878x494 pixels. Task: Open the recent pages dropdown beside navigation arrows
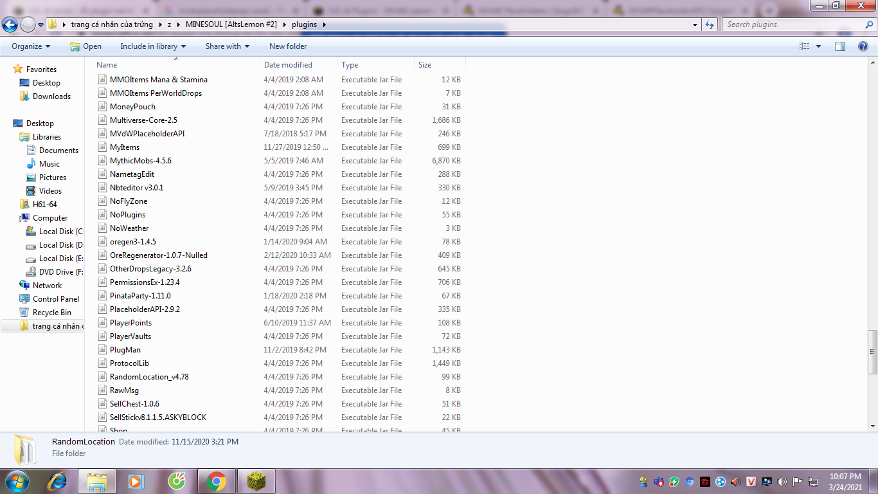coord(40,24)
